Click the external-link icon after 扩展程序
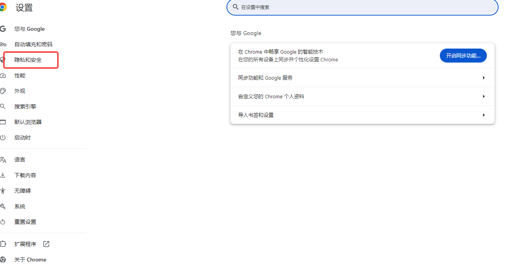Screen dimensions: 509x265 coord(46,244)
